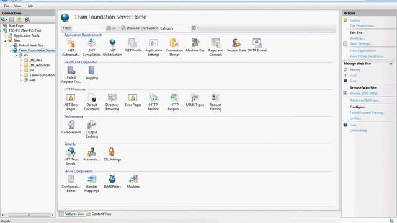Open HTTP Response Headers feature
Viewport: 397px width, 223px height.
pyautogui.click(x=174, y=102)
